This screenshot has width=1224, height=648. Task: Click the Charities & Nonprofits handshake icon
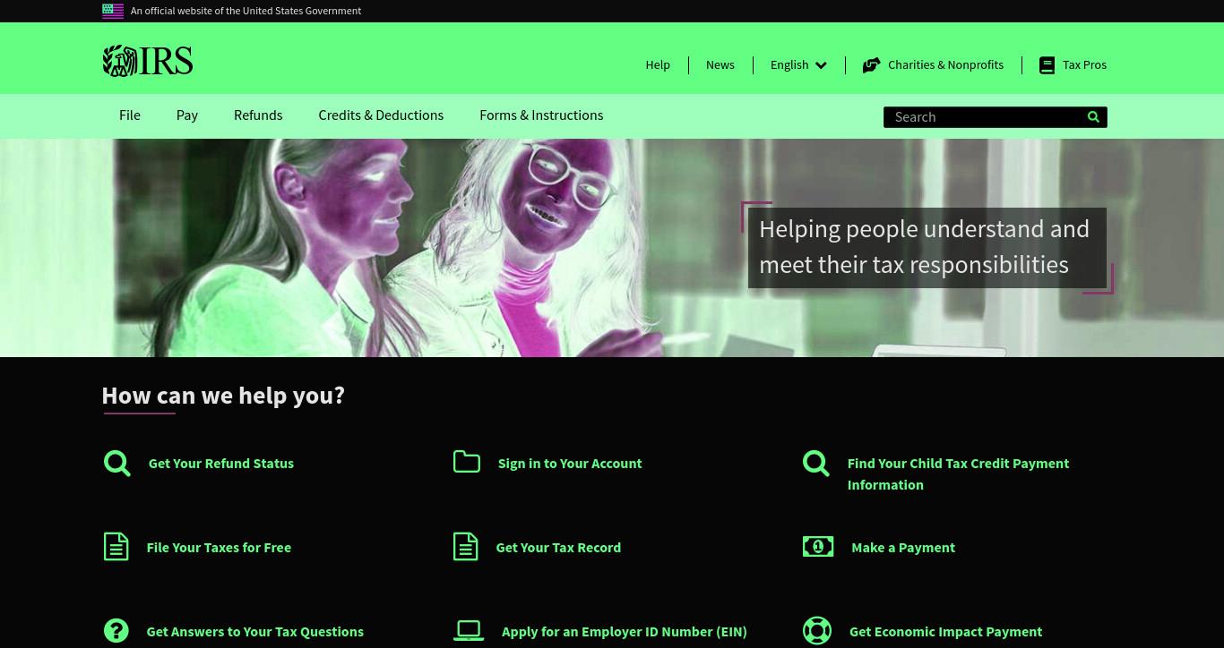click(871, 65)
